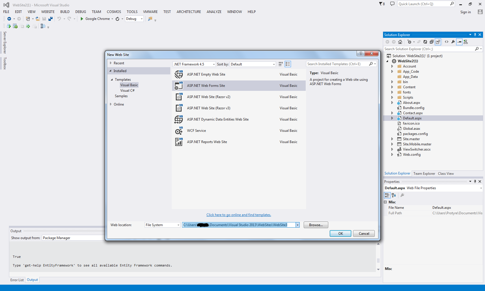Click the Undo icon in the main toolbar
The image size is (485, 291).
pyautogui.click(x=59, y=19)
